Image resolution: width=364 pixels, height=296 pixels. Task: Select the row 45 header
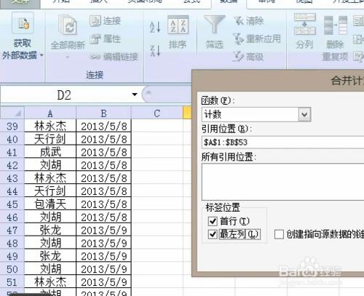(12, 204)
